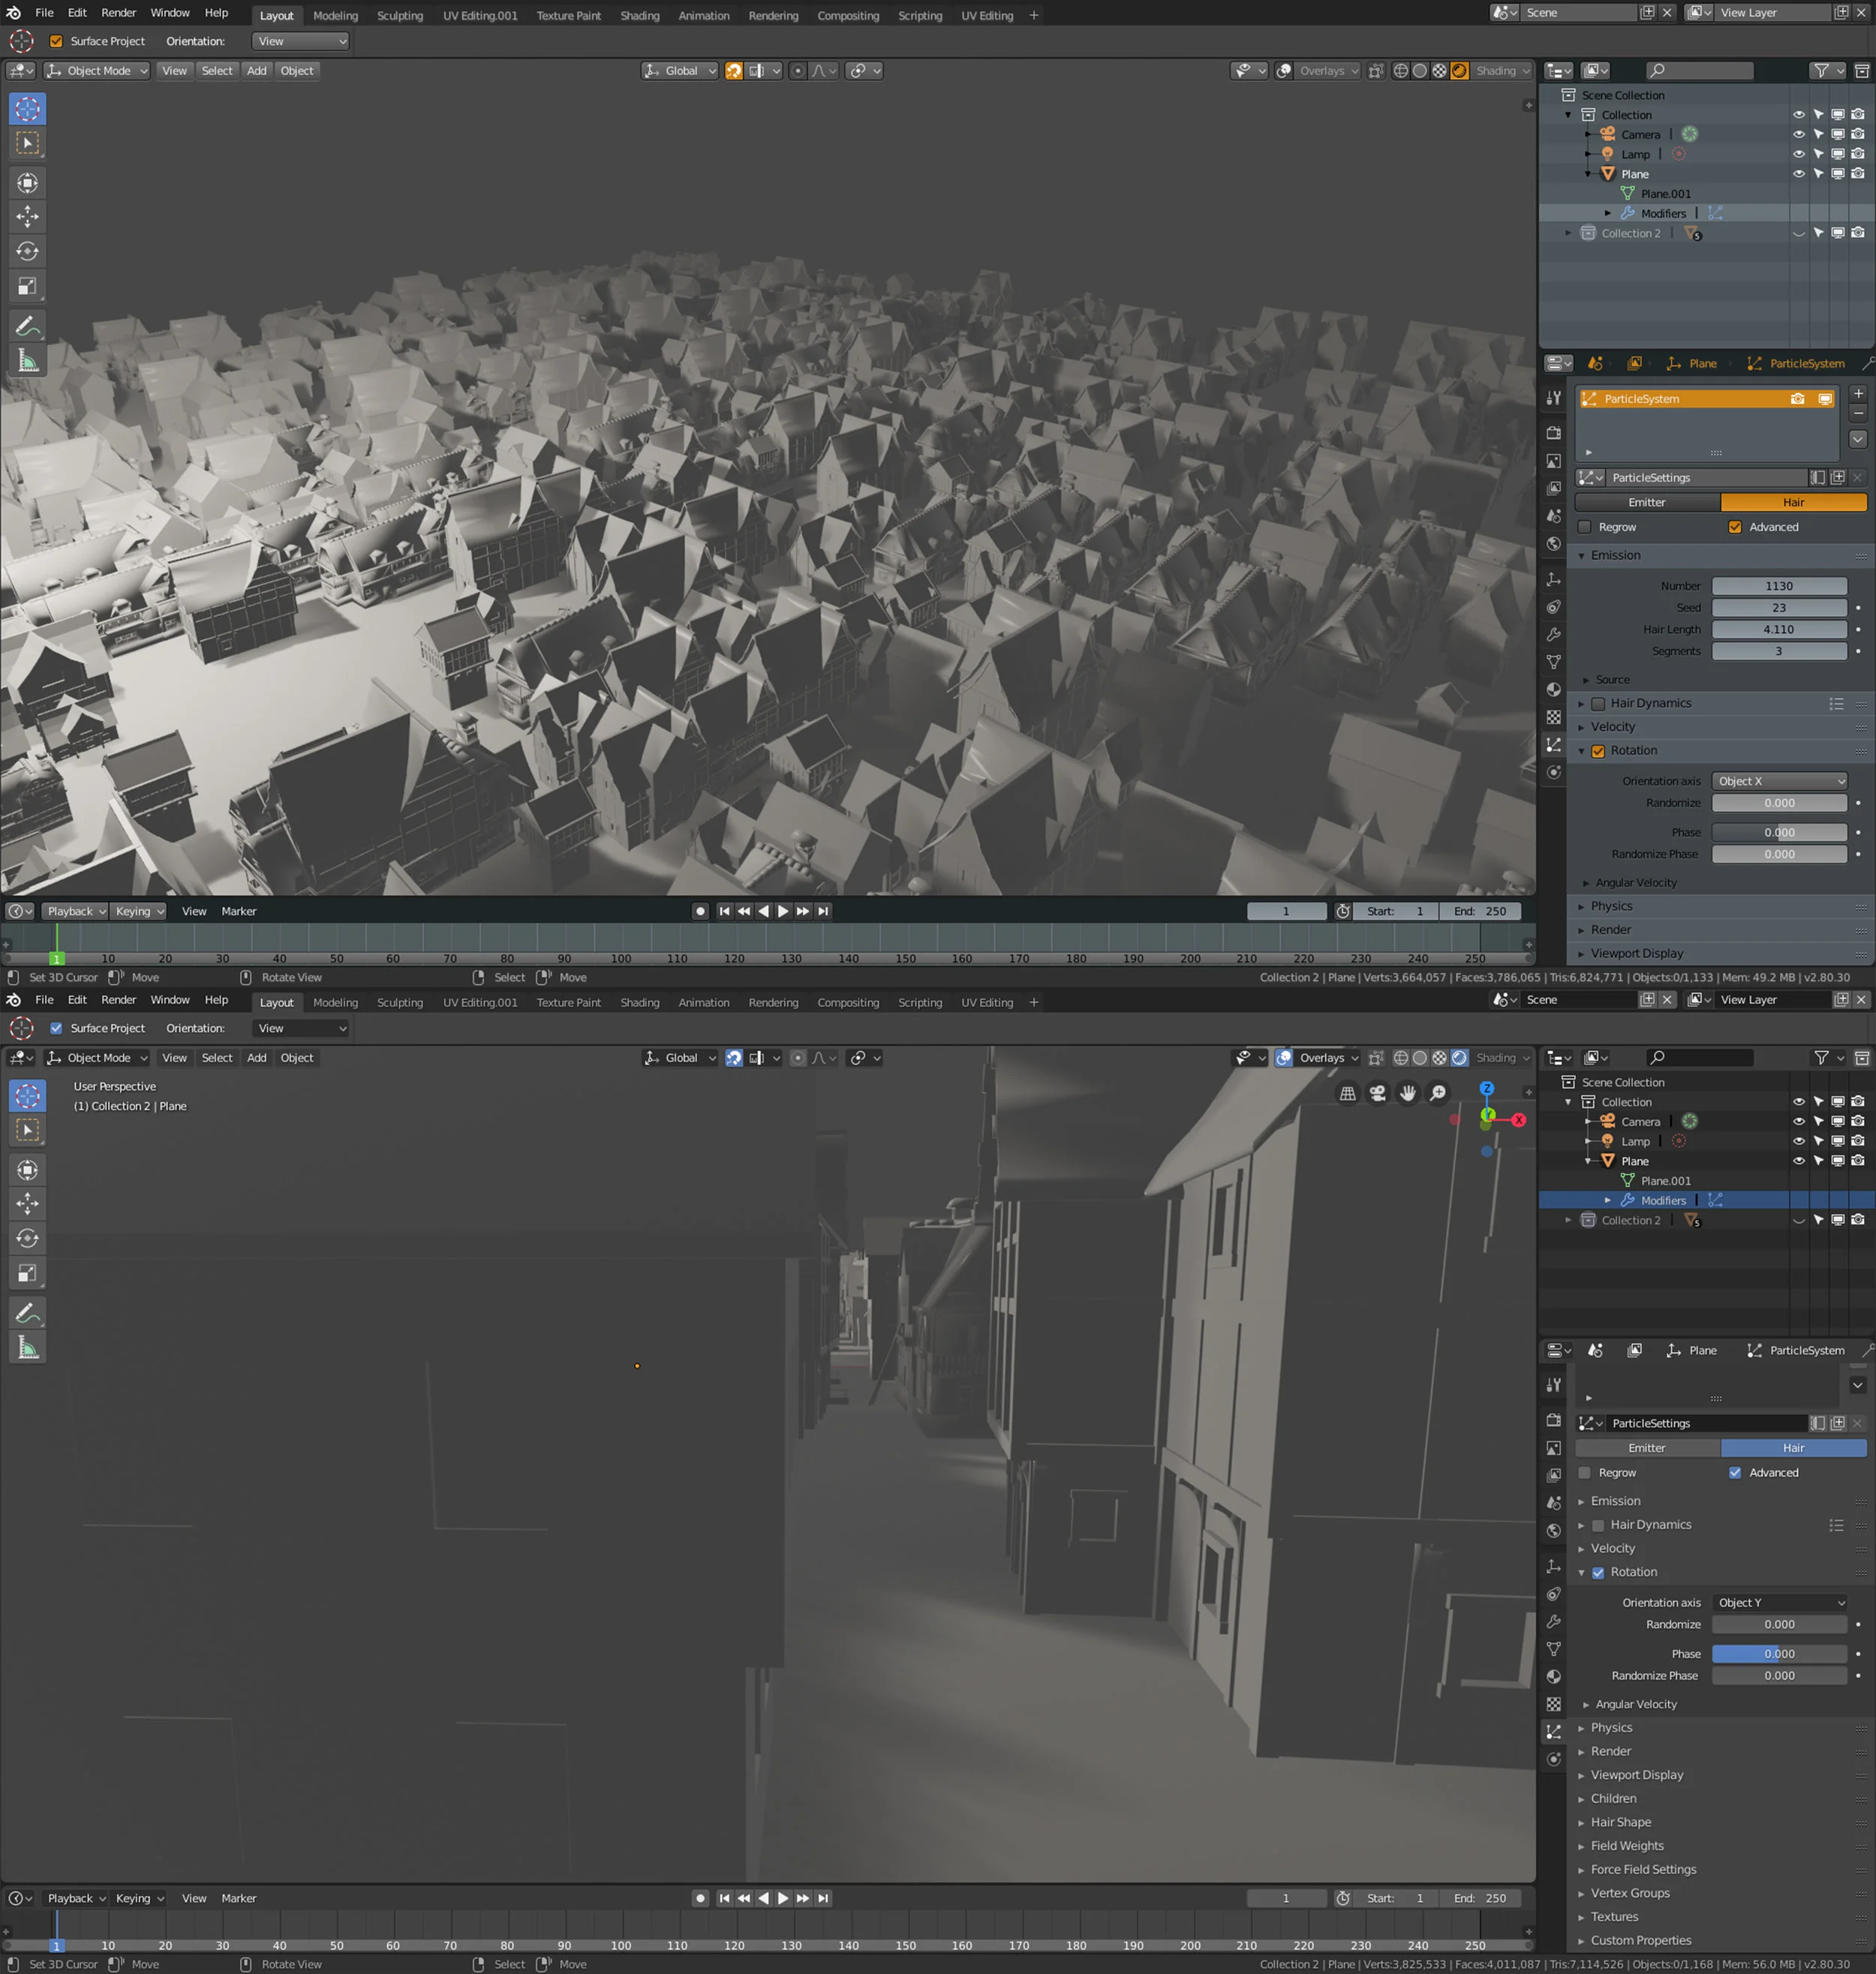Uncheck Advanced in top window particle settings
Viewport: 1876px width, 1974px height.
point(1735,527)
